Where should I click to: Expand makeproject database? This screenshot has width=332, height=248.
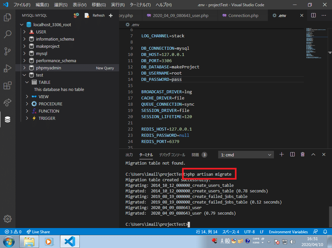(x=24, y=46)
